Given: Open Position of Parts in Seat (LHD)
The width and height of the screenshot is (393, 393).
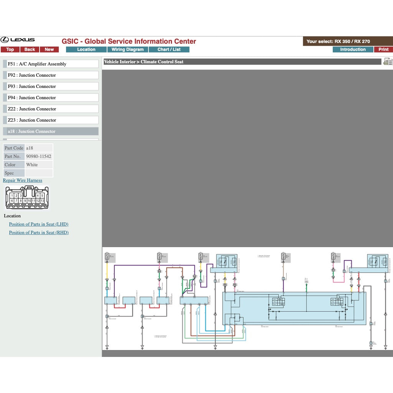Looking at the screenshot, I should (39, 224).
